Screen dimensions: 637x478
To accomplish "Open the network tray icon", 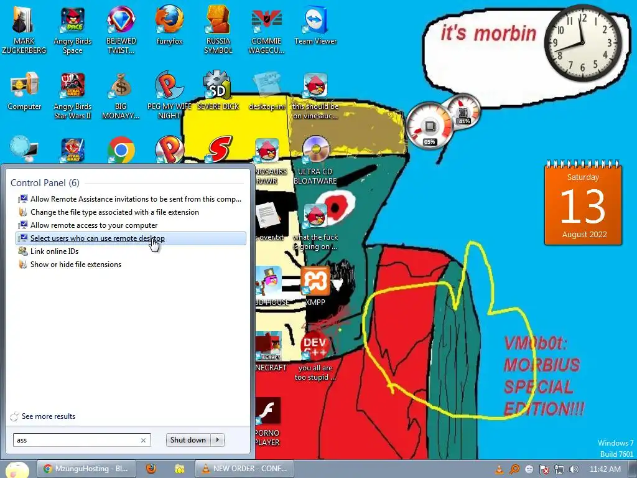I will coord(559,469).
